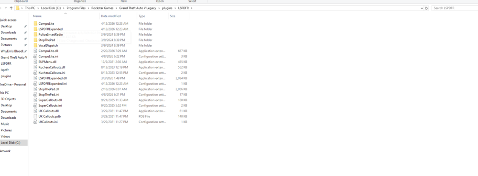Click the CompuLite.ini file icon

point(35,56)
